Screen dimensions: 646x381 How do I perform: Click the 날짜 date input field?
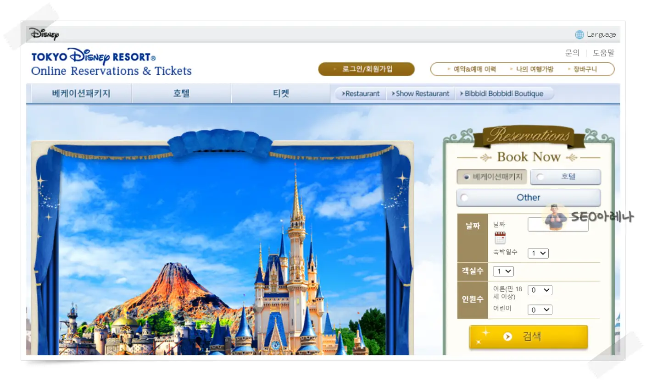click(x=558, y=225)
